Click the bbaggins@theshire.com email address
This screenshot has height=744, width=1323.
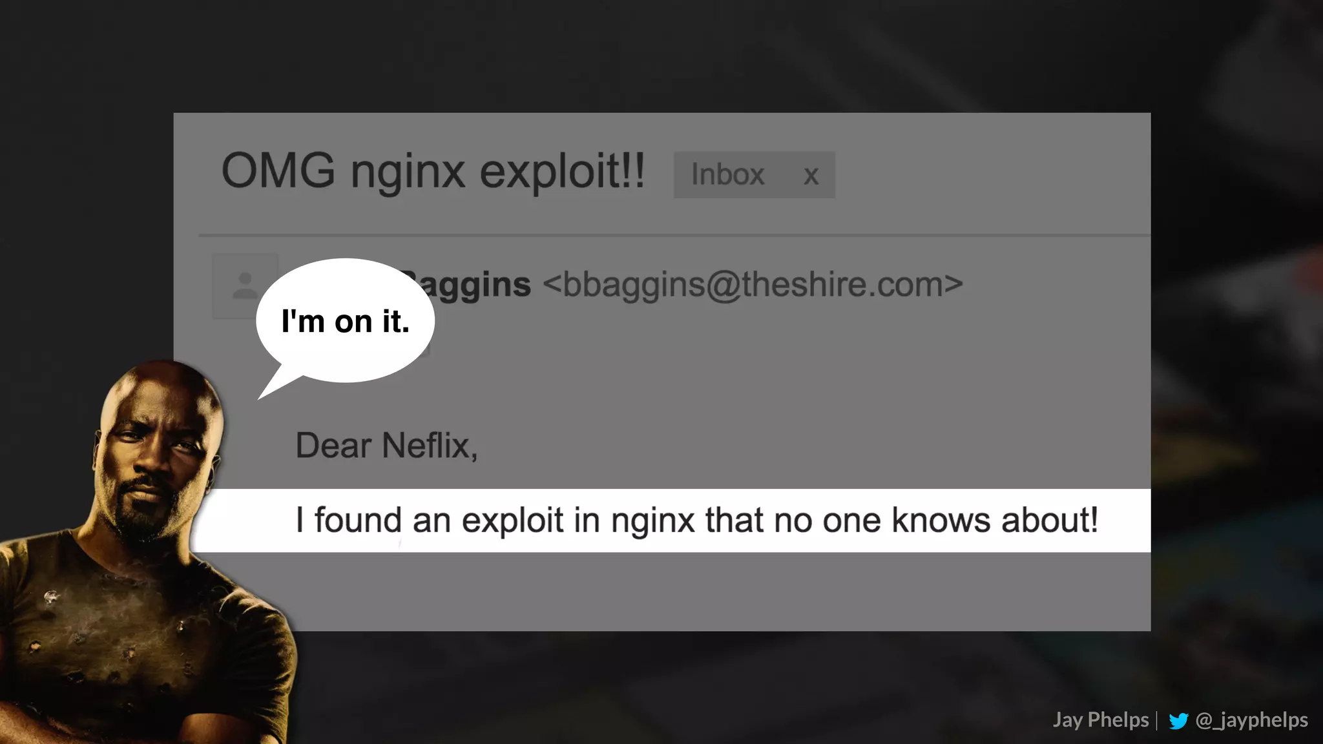click(753, 285)
